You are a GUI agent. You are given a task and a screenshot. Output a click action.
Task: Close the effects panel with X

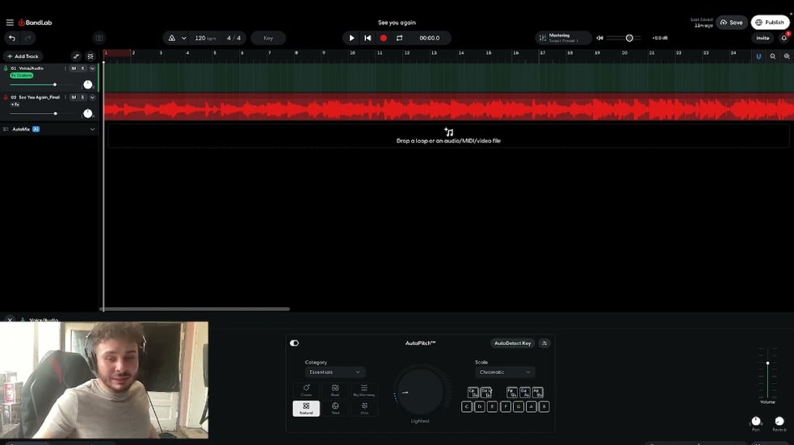(x=10, y=320)
